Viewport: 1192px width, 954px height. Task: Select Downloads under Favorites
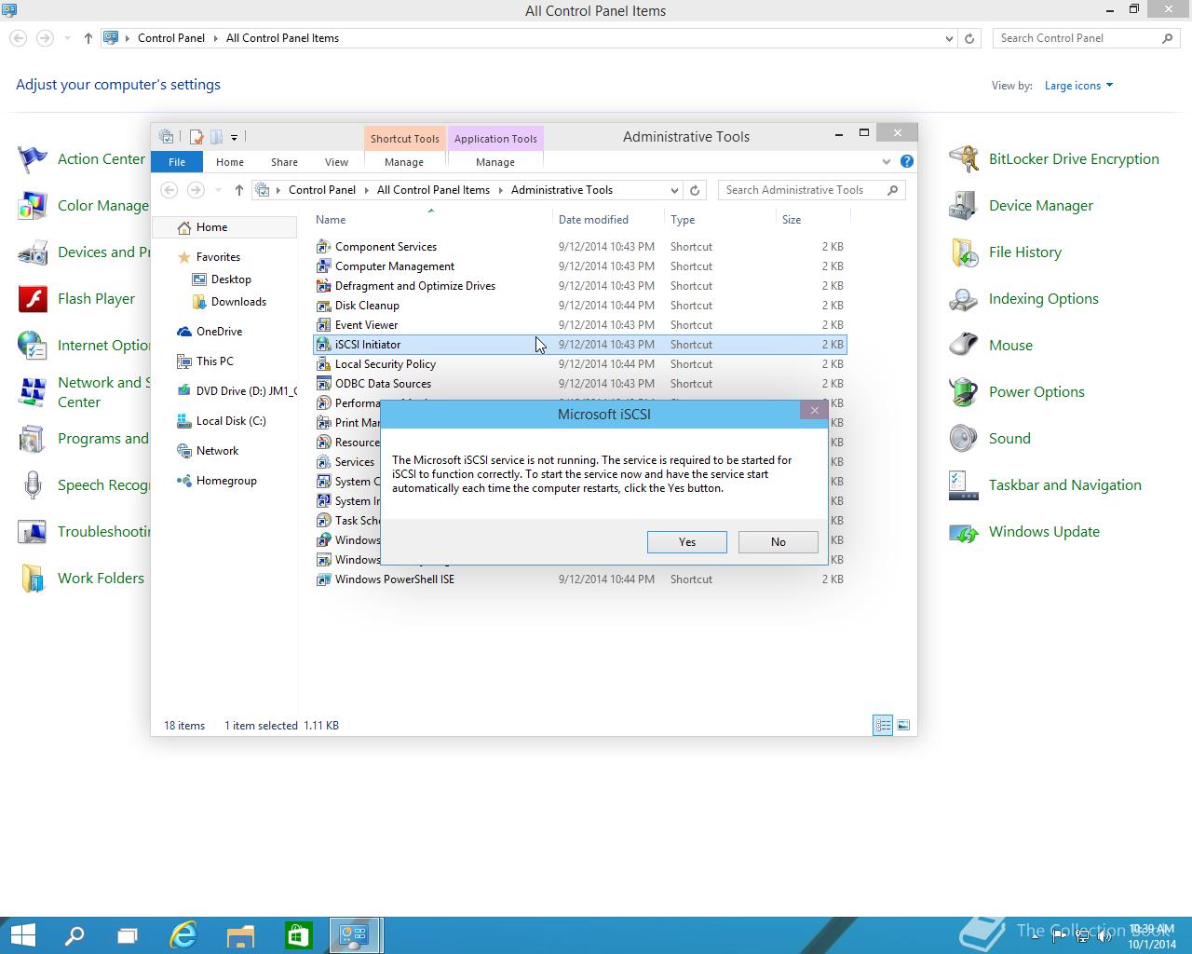click(x=238, y=302)
